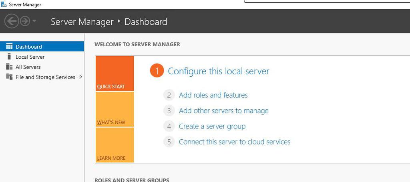This screenshot has width=410, height=182.
Task: Click the Local Server icon
Action: [9, 57]
